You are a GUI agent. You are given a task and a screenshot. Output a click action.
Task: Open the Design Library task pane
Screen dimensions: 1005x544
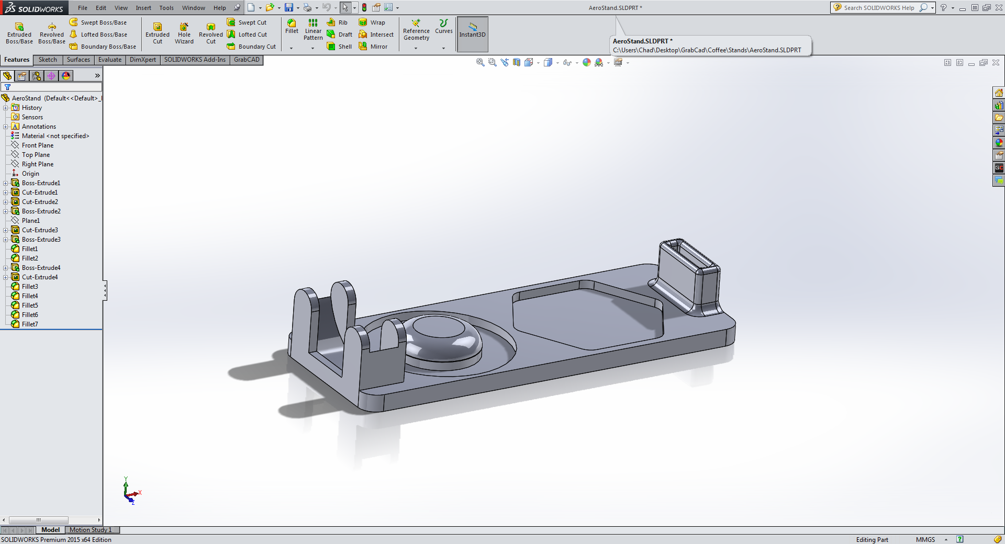[999, 105]
